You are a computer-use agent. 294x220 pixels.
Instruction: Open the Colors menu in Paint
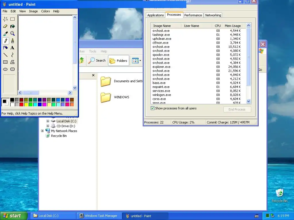[x=45, y=11]
